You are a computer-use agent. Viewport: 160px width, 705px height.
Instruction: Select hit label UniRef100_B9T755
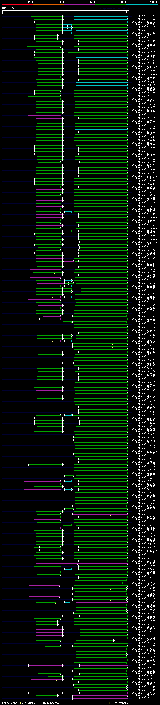point(143,46)
